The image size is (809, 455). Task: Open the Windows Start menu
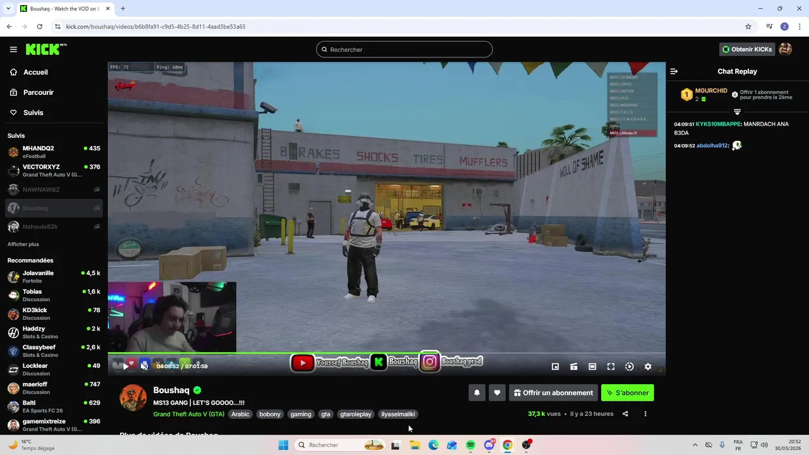click(x=283, y=445)
